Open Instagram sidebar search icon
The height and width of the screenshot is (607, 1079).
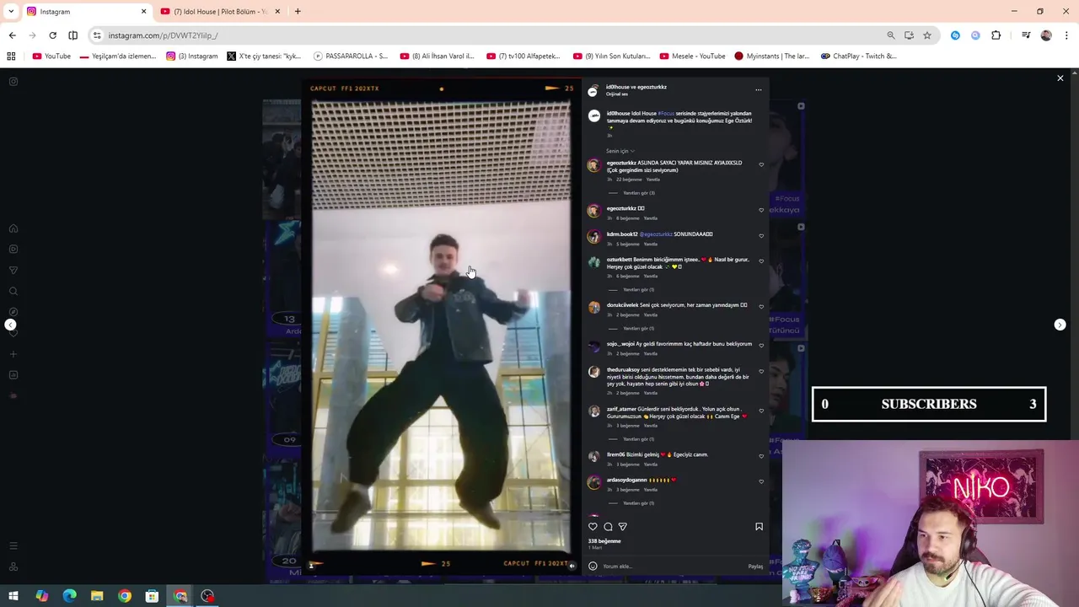13,291
